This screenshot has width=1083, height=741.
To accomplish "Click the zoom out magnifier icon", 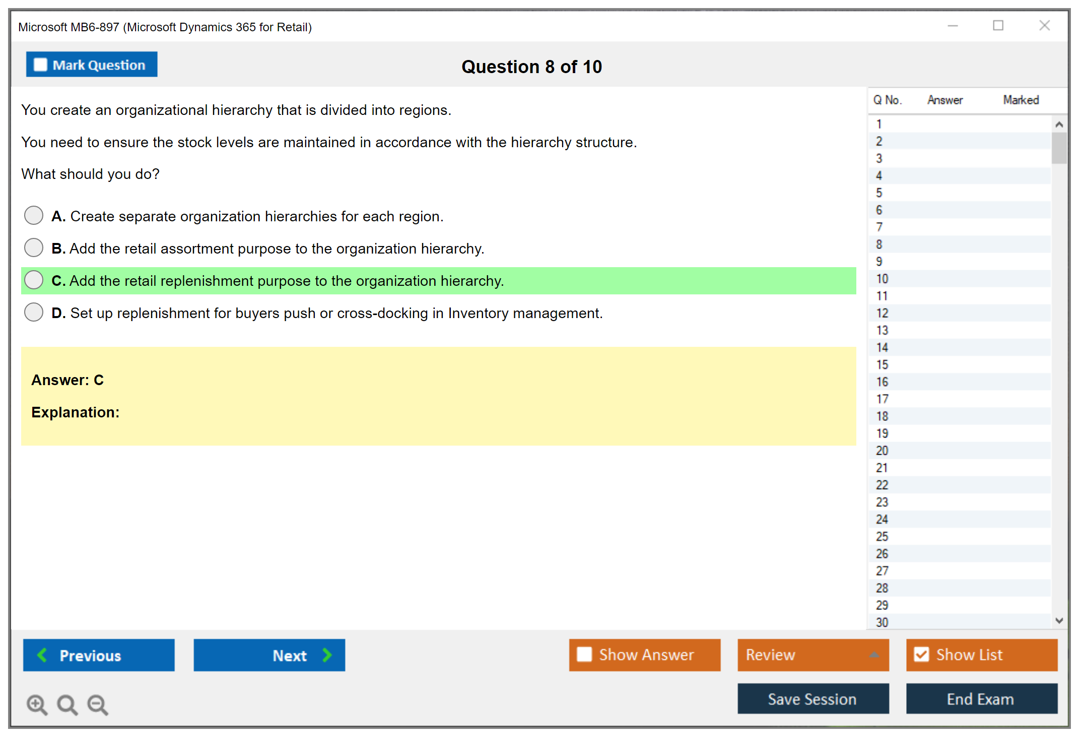I will pos(97,704).
